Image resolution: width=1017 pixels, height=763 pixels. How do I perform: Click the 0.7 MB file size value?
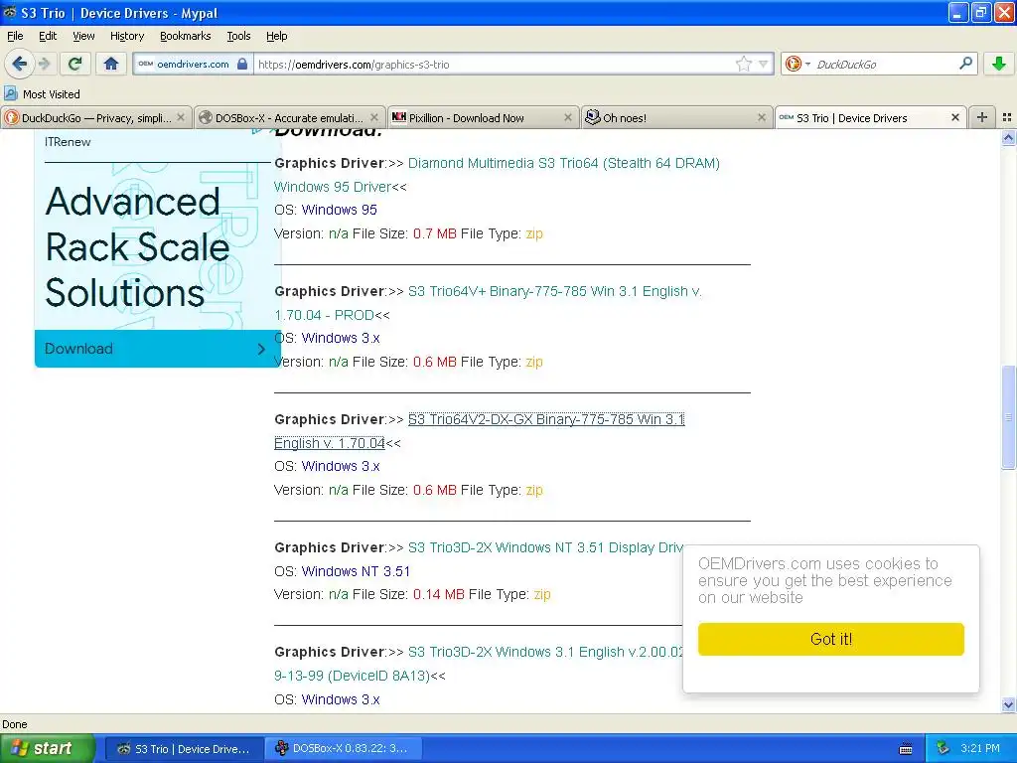point(435,233)
